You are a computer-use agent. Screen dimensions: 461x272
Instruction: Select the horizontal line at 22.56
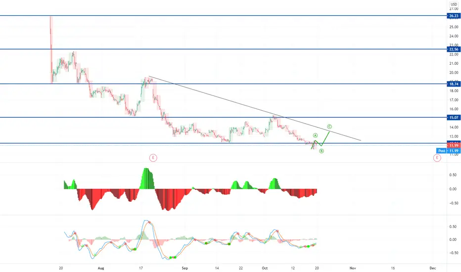(224, 49)
